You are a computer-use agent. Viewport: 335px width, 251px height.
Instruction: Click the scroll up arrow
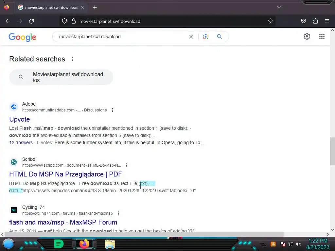coord(332,30)
